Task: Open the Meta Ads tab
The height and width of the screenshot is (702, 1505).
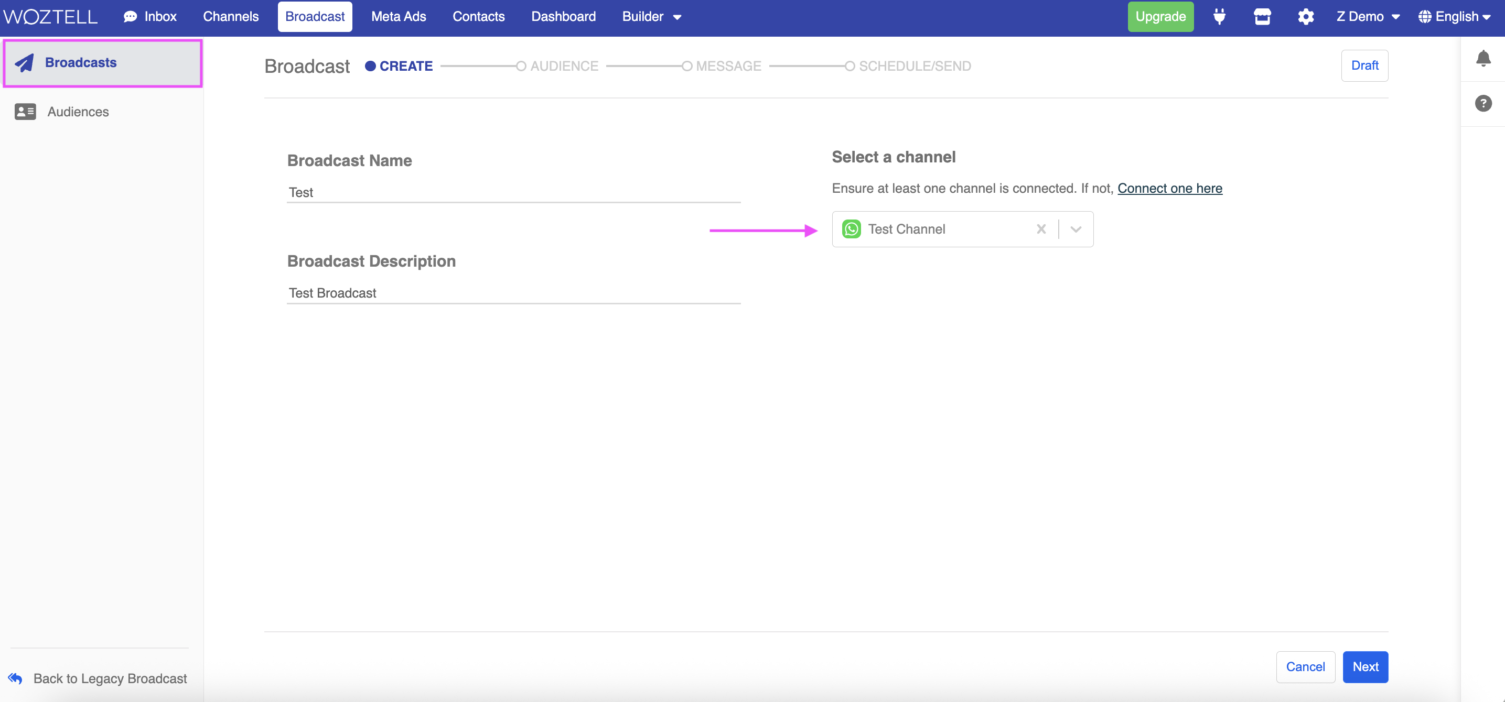Action: pyautogui.click(x=399, y=16)
